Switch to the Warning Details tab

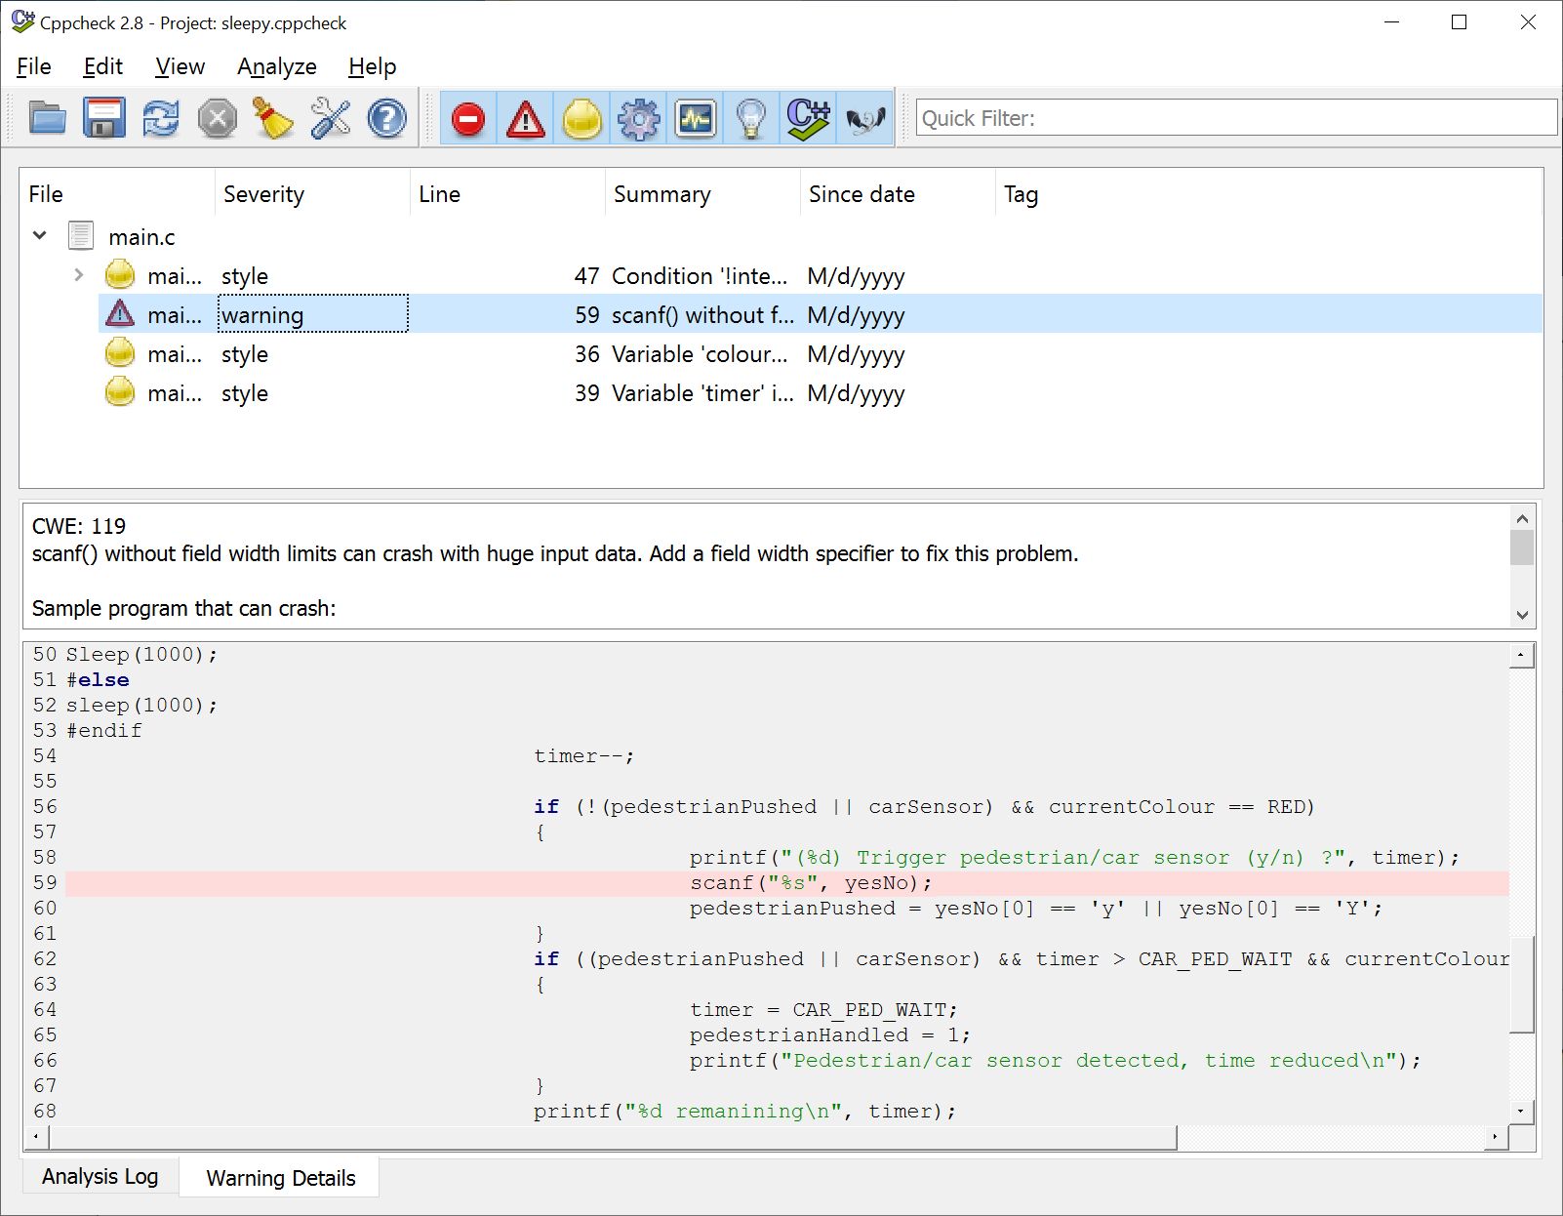(x=281, y=1178)
